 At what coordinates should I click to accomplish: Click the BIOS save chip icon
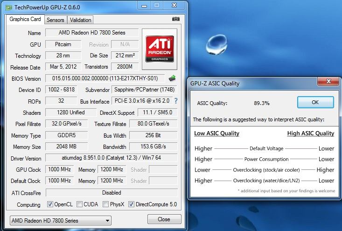[172, 78]
